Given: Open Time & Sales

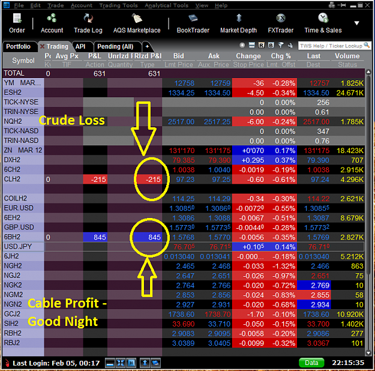Looking at the screenshot, I should (323, 23).
